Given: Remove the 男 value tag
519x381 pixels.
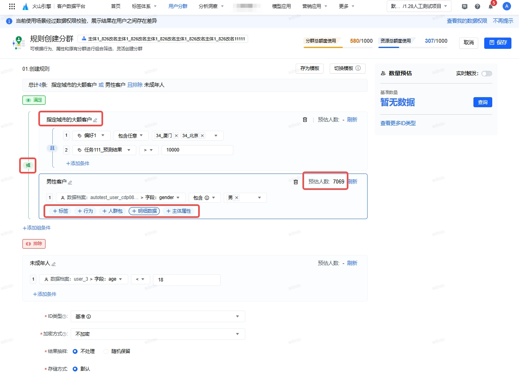Looking at the screenshot, I should click(237, 197).
